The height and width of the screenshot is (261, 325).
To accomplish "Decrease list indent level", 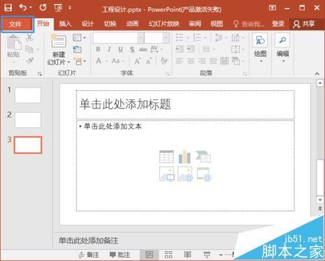I will click(179, 49).
